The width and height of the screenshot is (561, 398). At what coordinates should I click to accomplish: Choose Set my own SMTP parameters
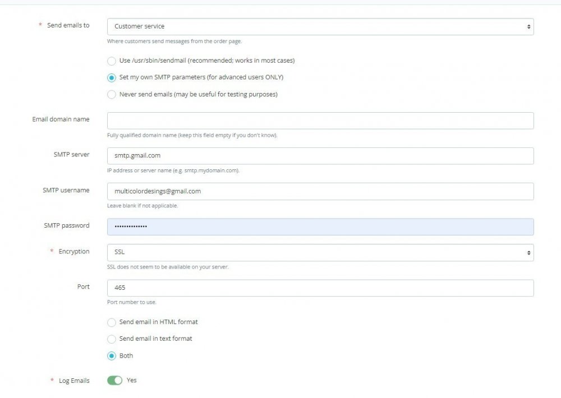pyautogui.click(x=111, y=77)
